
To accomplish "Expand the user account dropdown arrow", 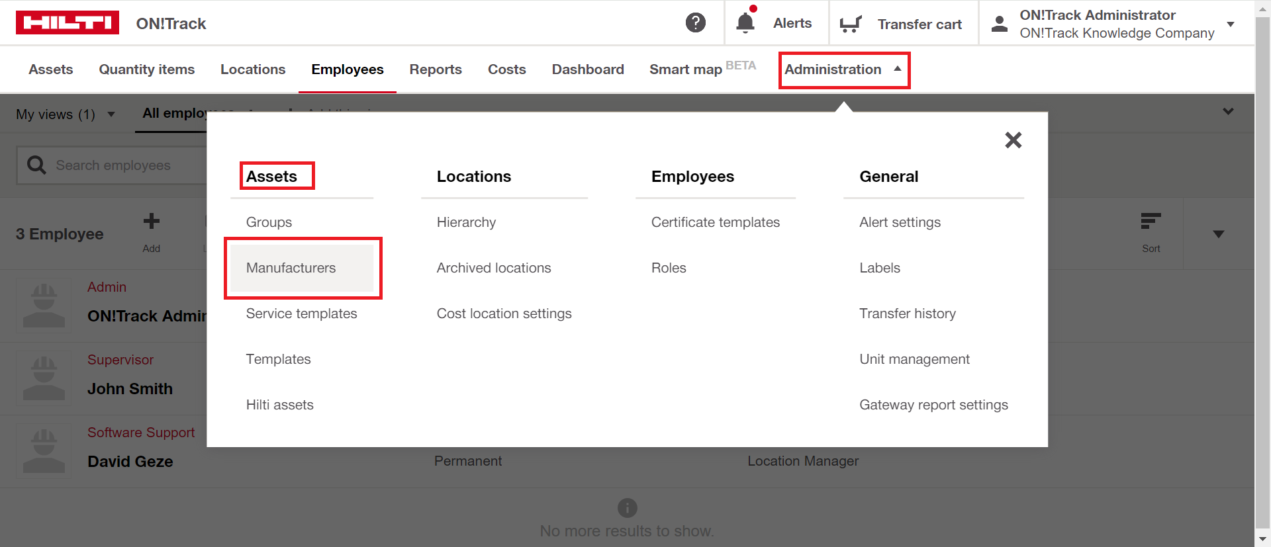I will [x=1231, y=24].
